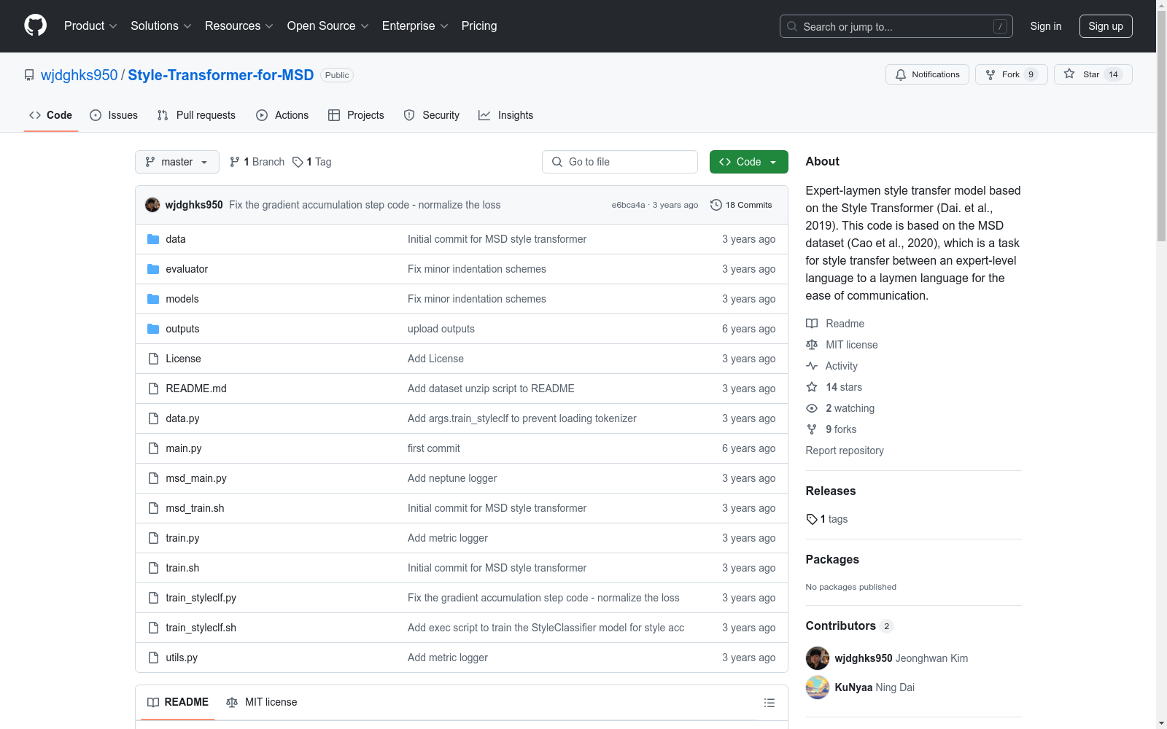Screen dimensions: 1167x729
Task: Click the wjdghks950 commit author avatar
Action: click(152, 205)
